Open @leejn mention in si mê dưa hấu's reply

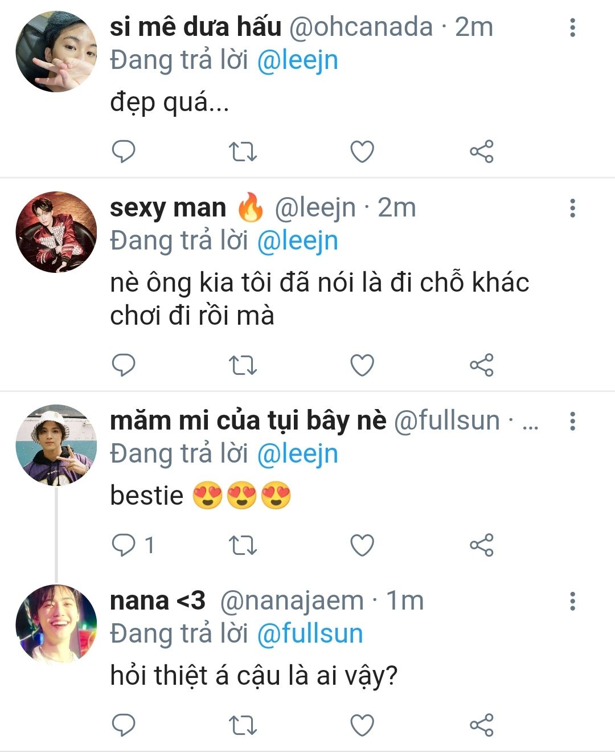coord(297,60)
